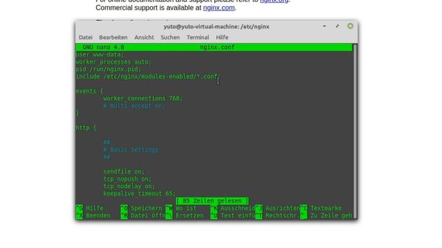Open the Datei menu in terminal
This screenshot has height=248, width=442.
click(86, 37)
